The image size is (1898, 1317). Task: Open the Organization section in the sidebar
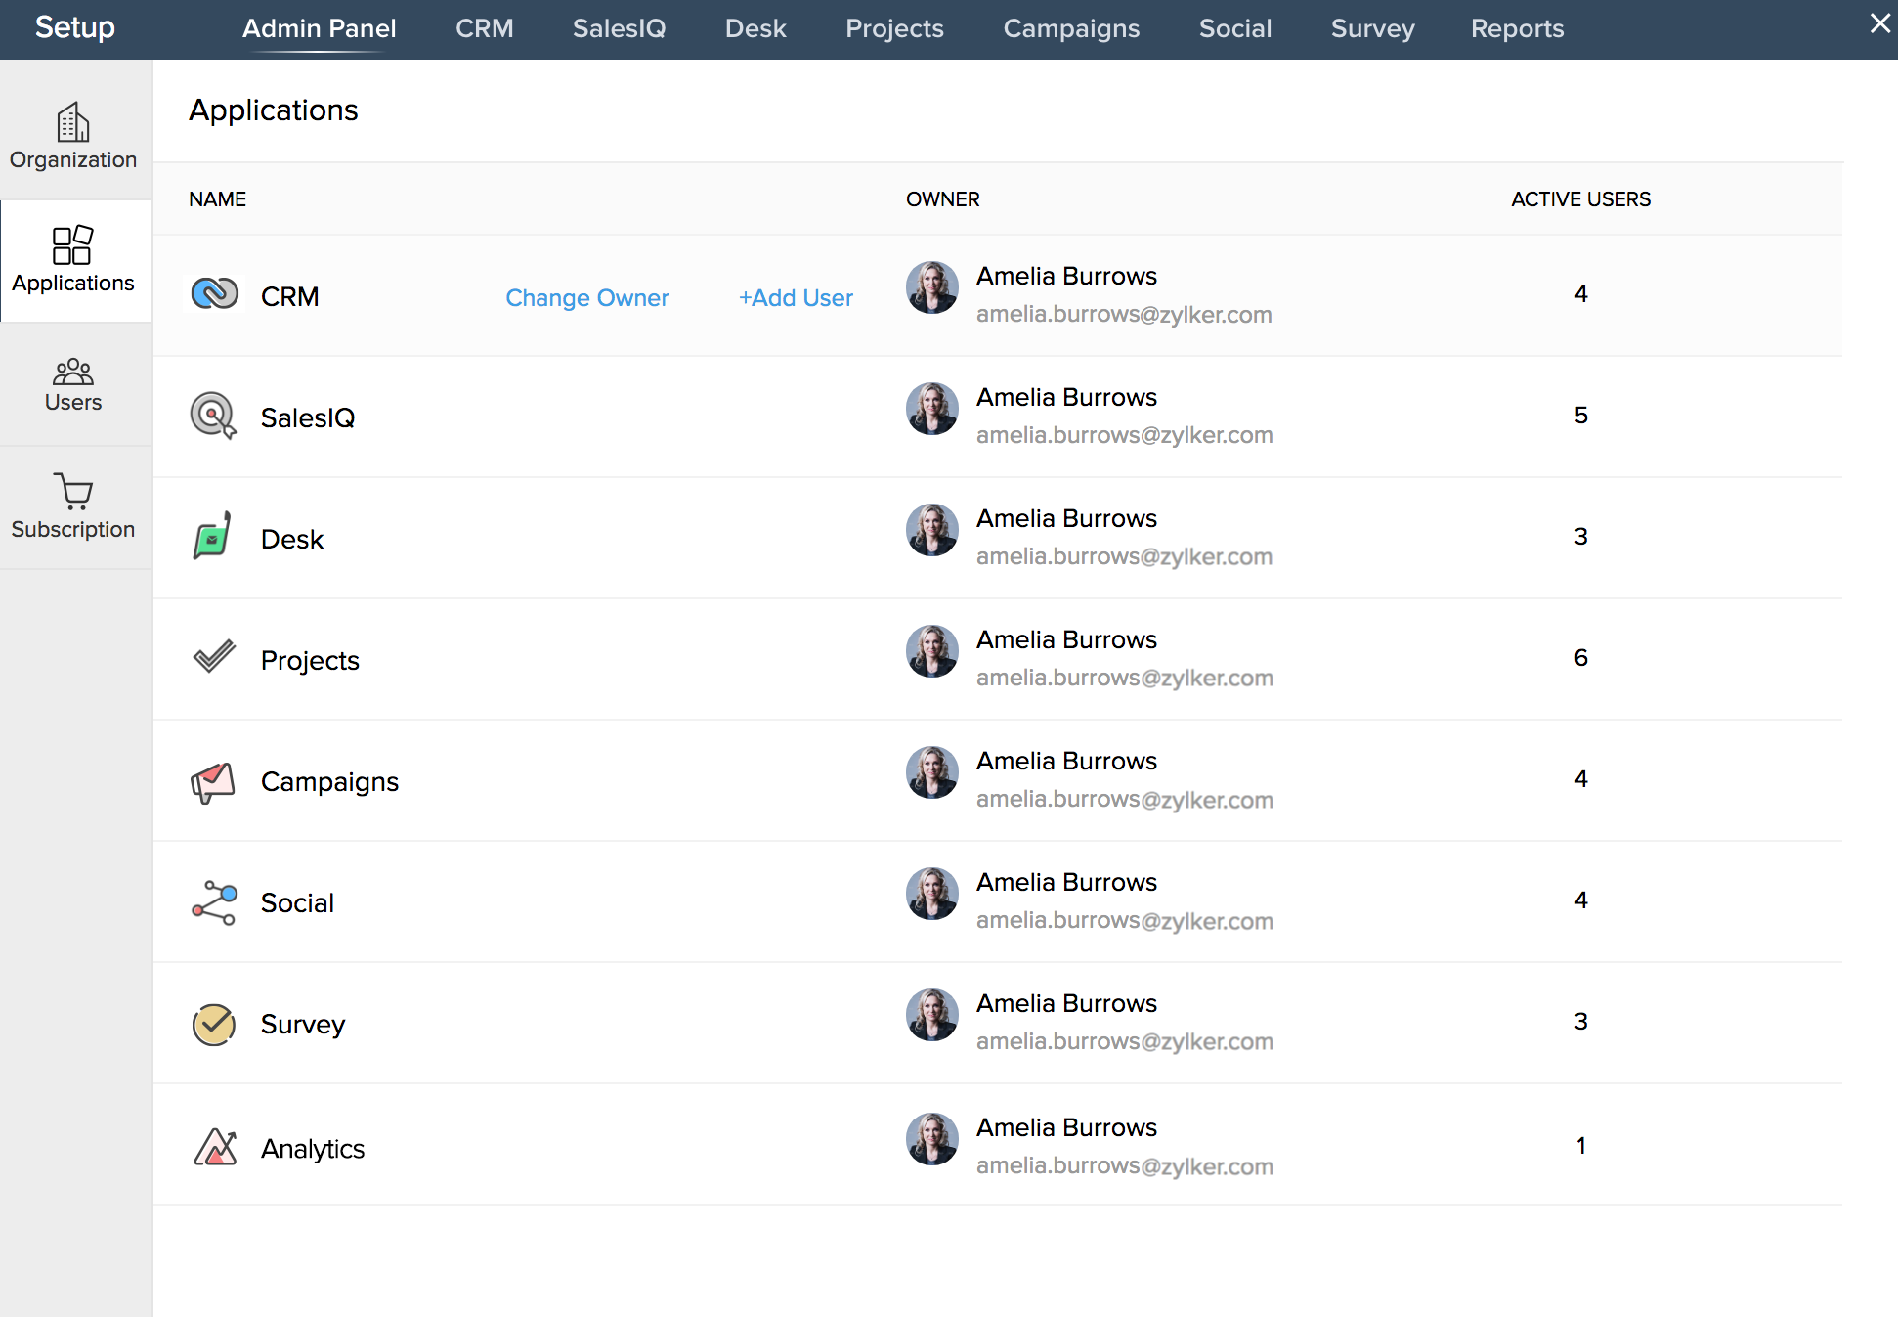[x=73, y=137]
